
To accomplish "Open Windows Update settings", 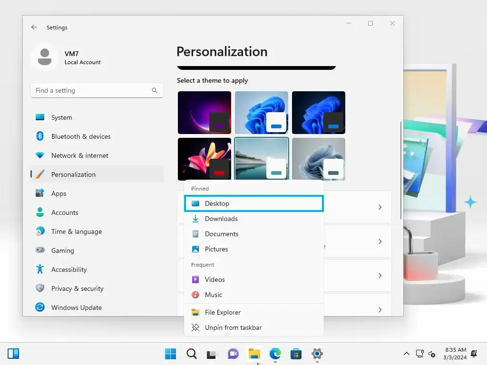I will [x=97, y=307].
